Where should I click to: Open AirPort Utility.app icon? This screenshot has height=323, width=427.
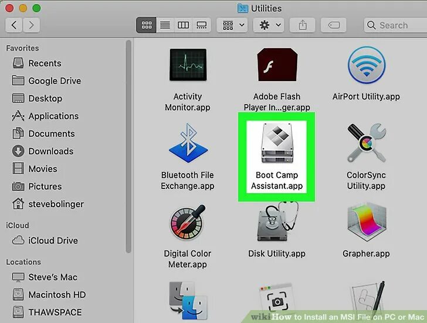tap(366, 65)
